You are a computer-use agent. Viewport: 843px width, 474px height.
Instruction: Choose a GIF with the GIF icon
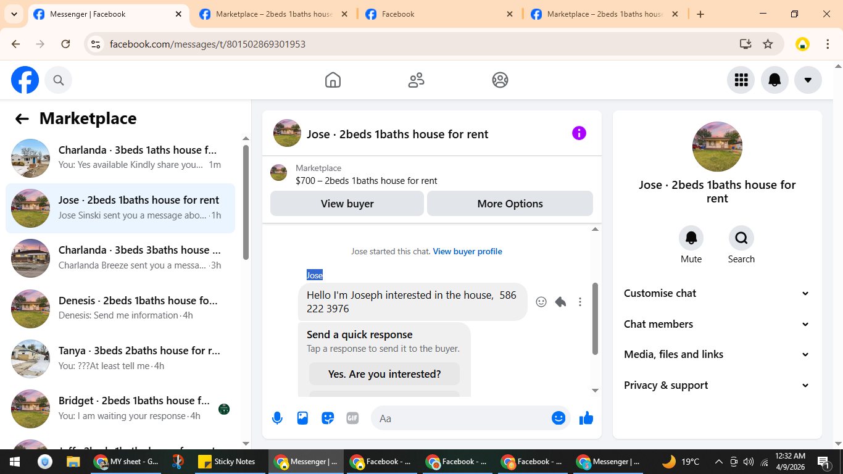(x=352, y=418)
